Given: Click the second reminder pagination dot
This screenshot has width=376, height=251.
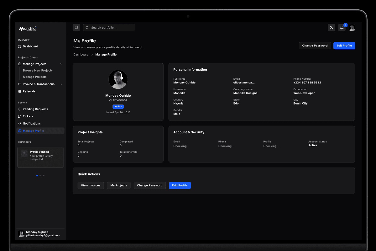Looking at the screenshot, I should point(40,175).
